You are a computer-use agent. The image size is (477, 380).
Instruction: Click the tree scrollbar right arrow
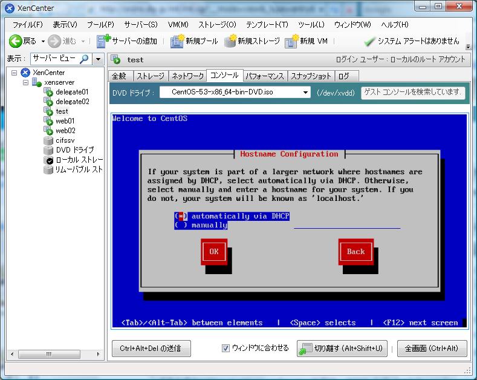[98, 354]
